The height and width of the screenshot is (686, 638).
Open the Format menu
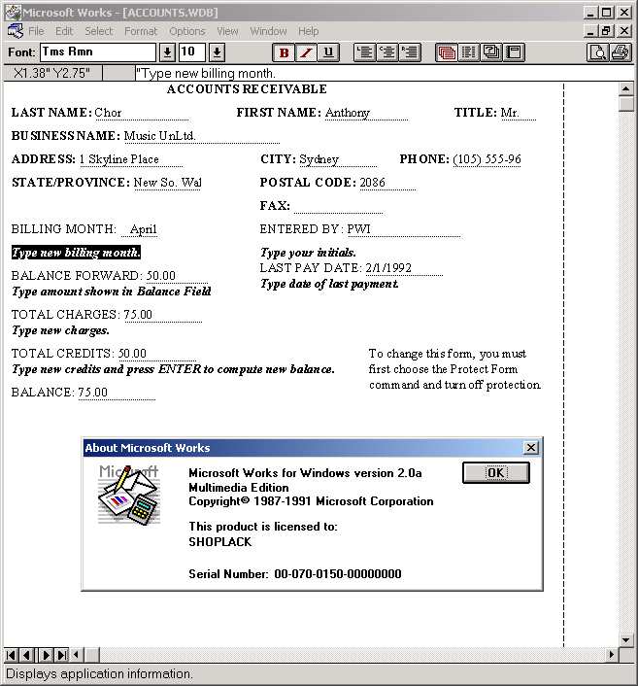tap(141, 31)
